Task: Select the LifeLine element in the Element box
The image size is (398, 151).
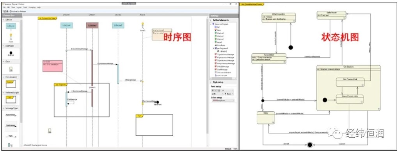Action: [x=11, y=26]
